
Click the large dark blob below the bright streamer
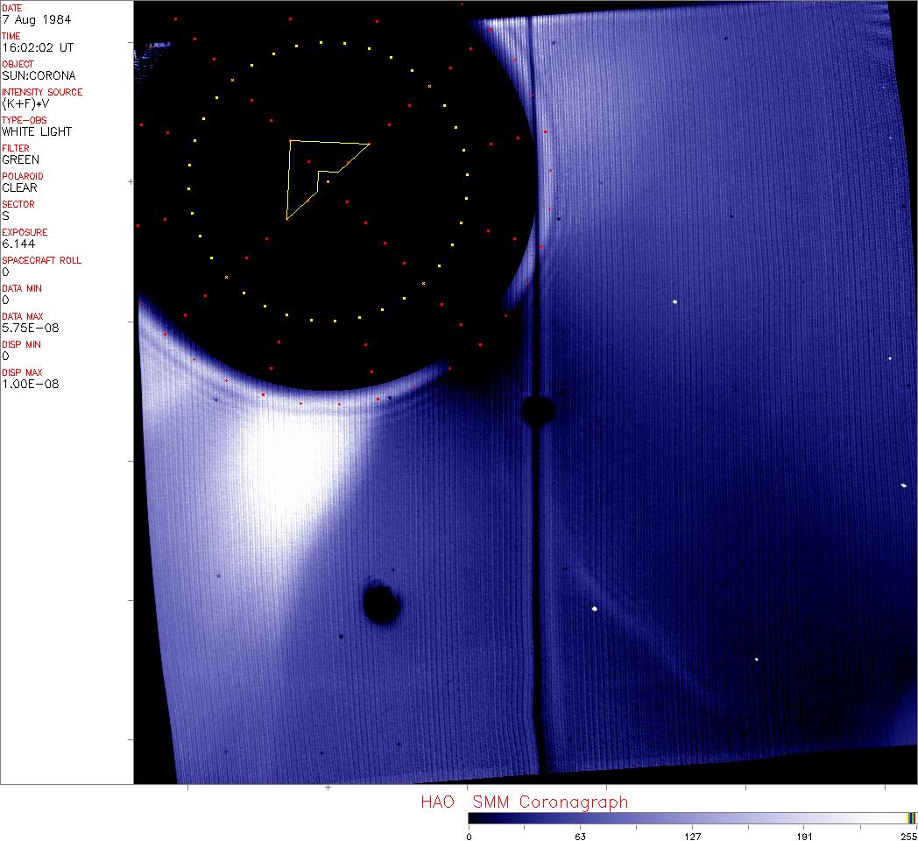[x=381, y=604]
